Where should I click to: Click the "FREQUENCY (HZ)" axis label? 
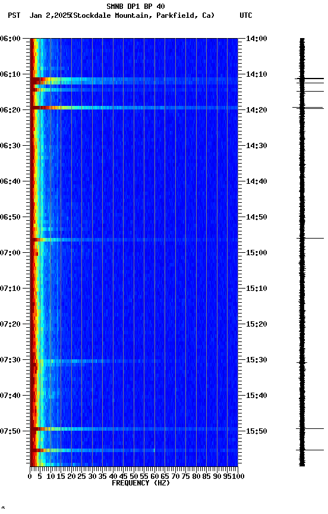[141, 483]
